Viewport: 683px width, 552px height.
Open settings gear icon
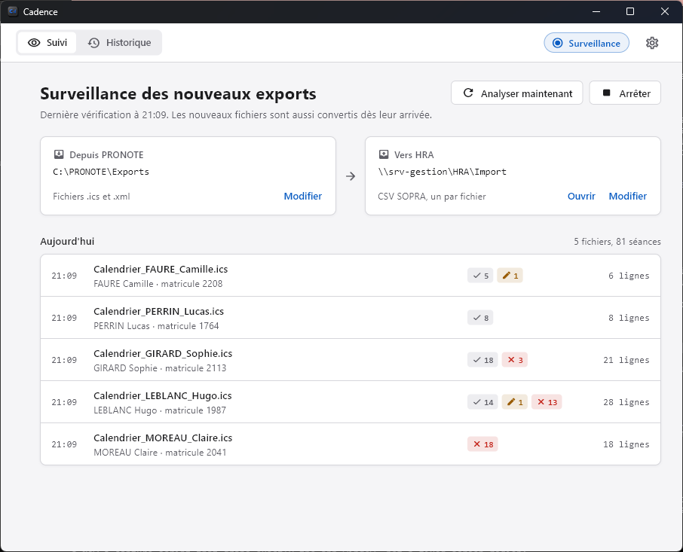651,43
